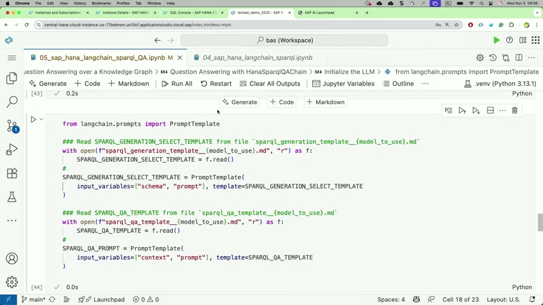
Task: Delete the cell with the trash icon
Action: click(514, 111)
